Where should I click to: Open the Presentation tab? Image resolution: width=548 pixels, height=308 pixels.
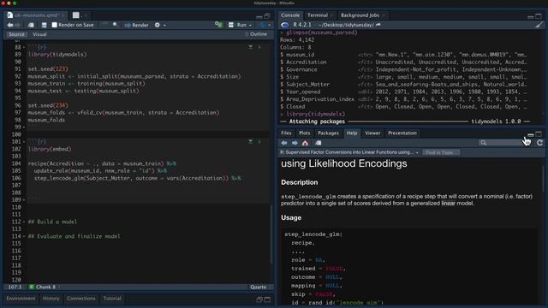402,133
